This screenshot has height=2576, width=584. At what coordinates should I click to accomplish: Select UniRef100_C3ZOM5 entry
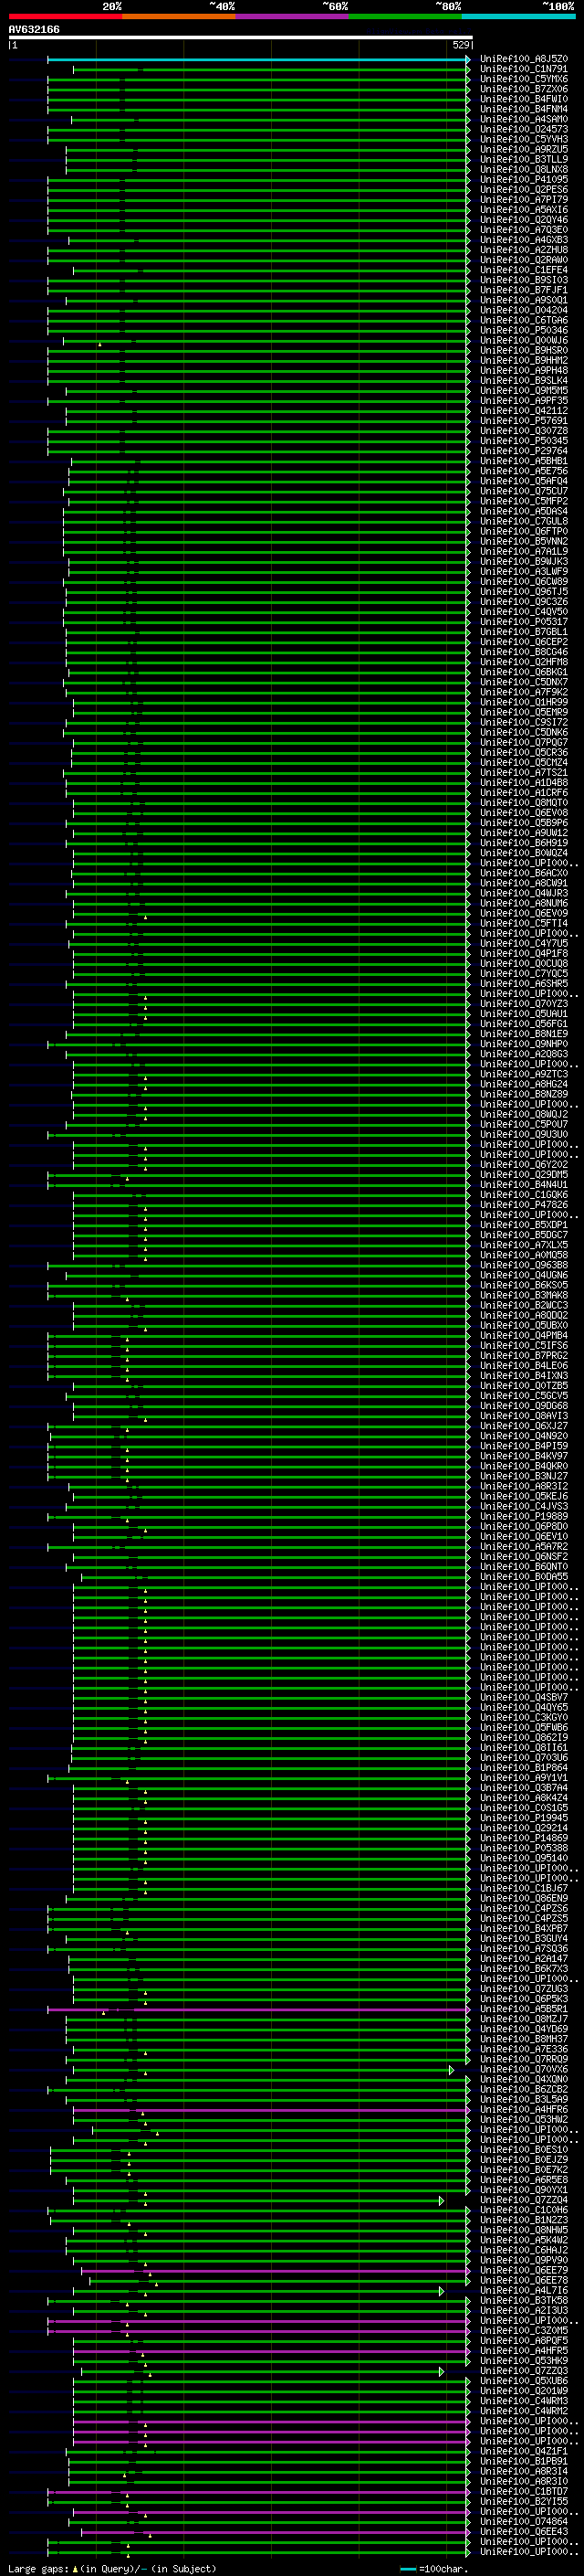(x=524, y=2331)
